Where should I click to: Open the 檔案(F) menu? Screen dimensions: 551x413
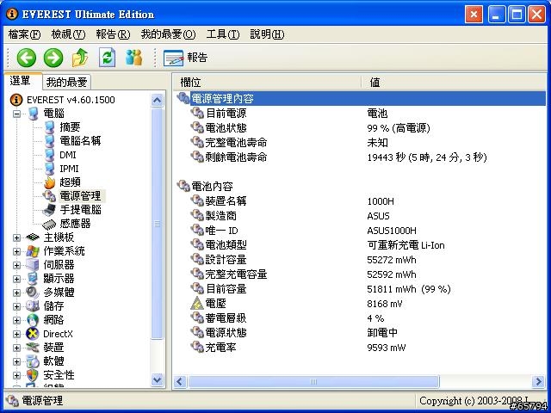[24, 34]
